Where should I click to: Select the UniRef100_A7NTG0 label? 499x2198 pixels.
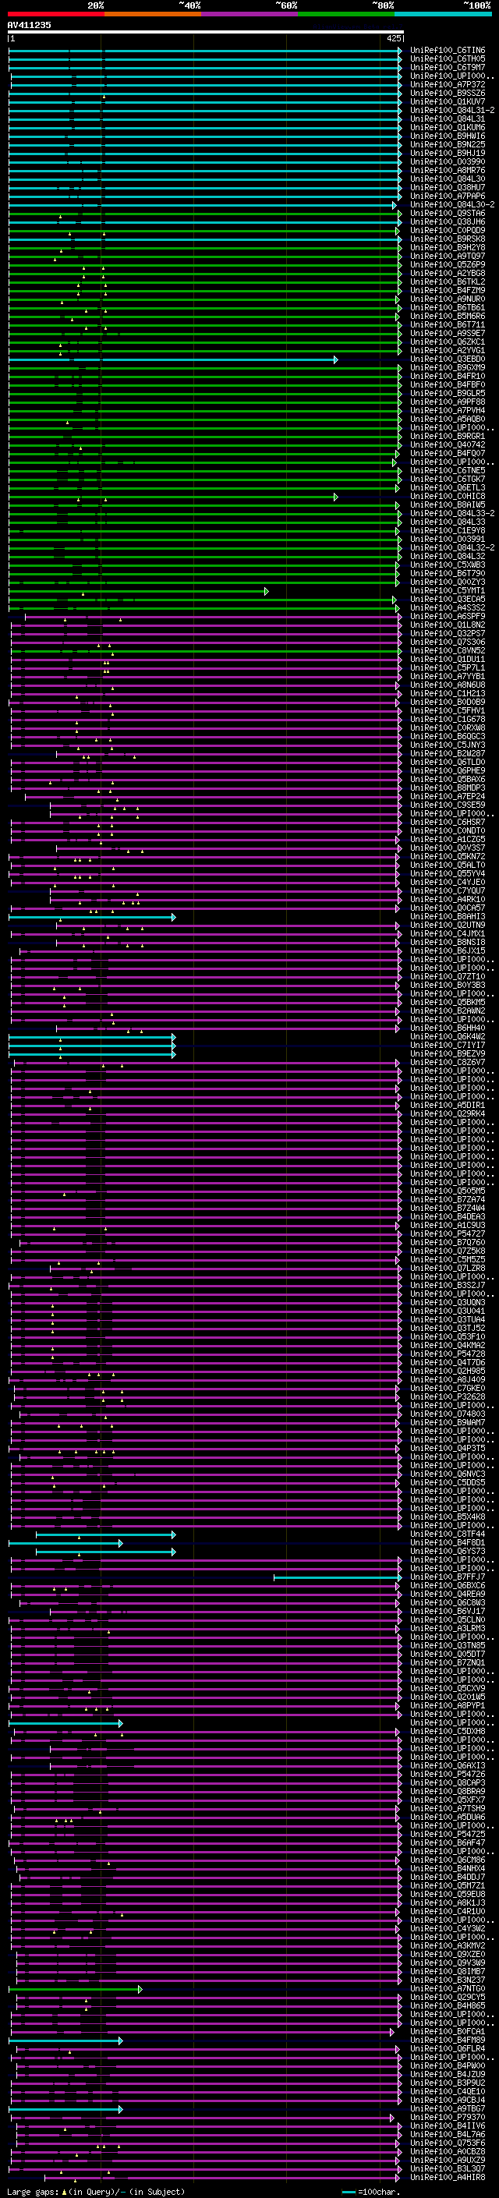click(x=448, y=1989)
